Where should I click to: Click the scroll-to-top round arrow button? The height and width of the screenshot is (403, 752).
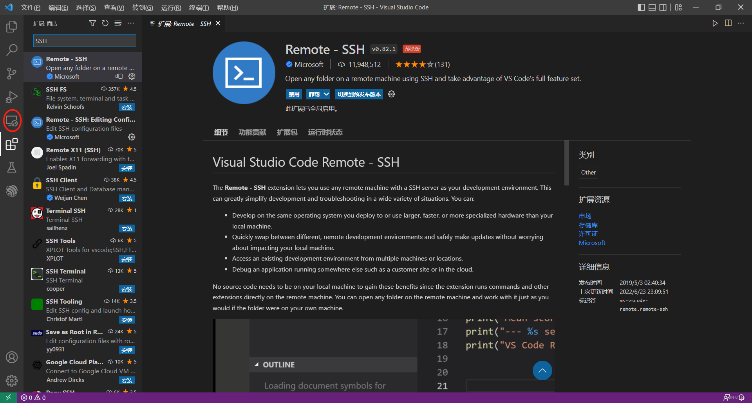click(x=542, y=371)
